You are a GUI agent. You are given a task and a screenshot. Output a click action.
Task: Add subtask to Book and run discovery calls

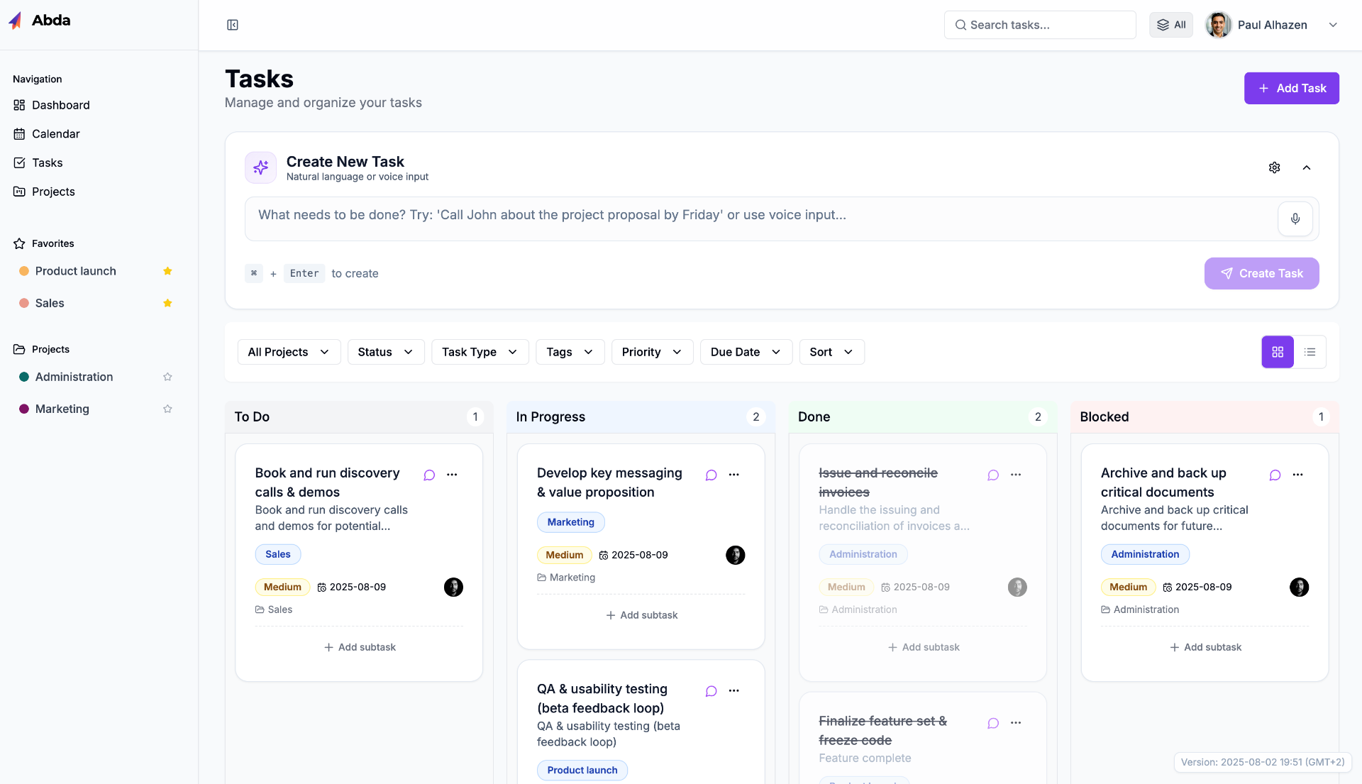coord(359,647)
